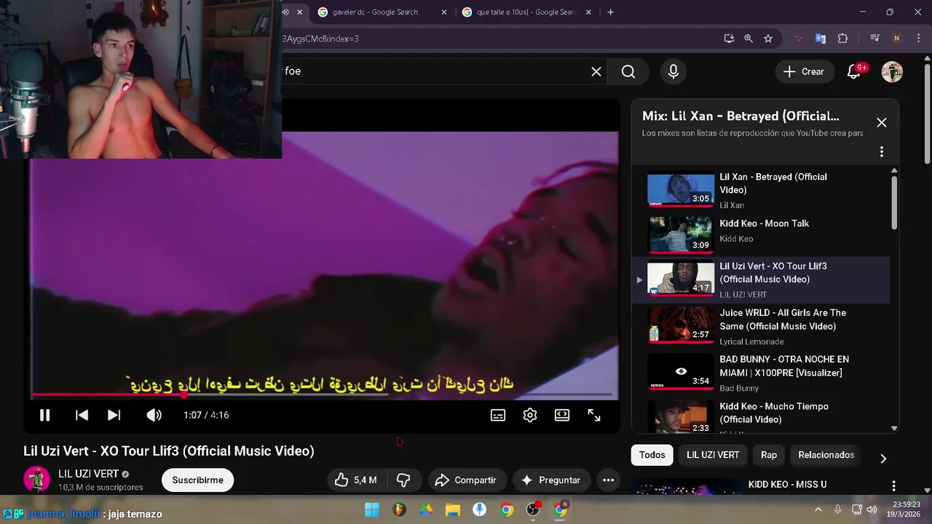The image size is (932, 524).
Task: Close the current YouTube tab
Action: tap(299, 12)
